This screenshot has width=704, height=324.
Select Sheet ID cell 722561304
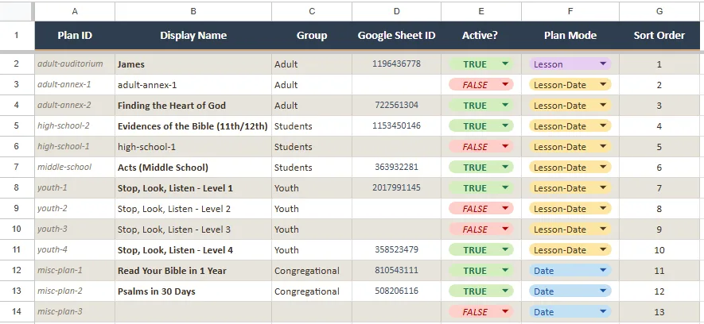(x=396, y=106)
